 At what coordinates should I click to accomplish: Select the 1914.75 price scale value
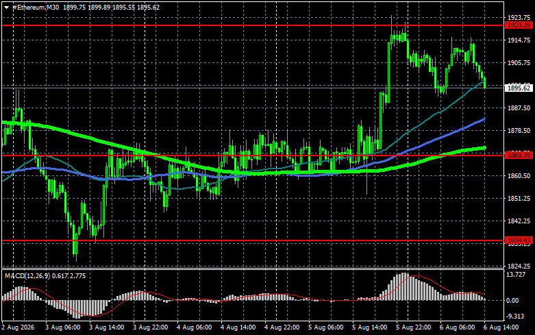pos(519,40)
